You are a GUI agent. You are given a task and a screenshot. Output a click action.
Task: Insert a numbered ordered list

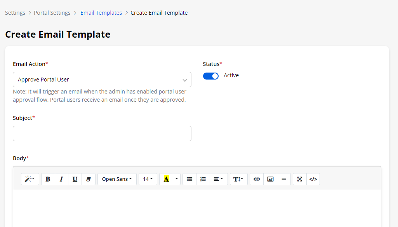click(203, 179)
